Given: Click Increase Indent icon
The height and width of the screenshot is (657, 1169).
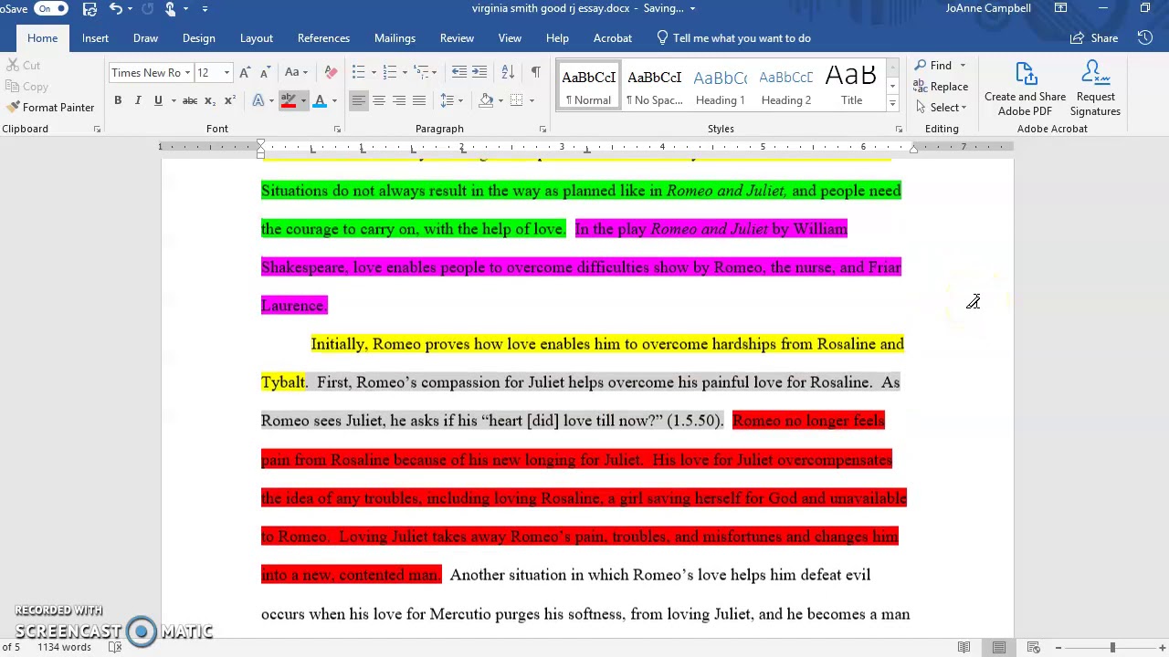Looking at the screenshot, I should tap(480, 72).
